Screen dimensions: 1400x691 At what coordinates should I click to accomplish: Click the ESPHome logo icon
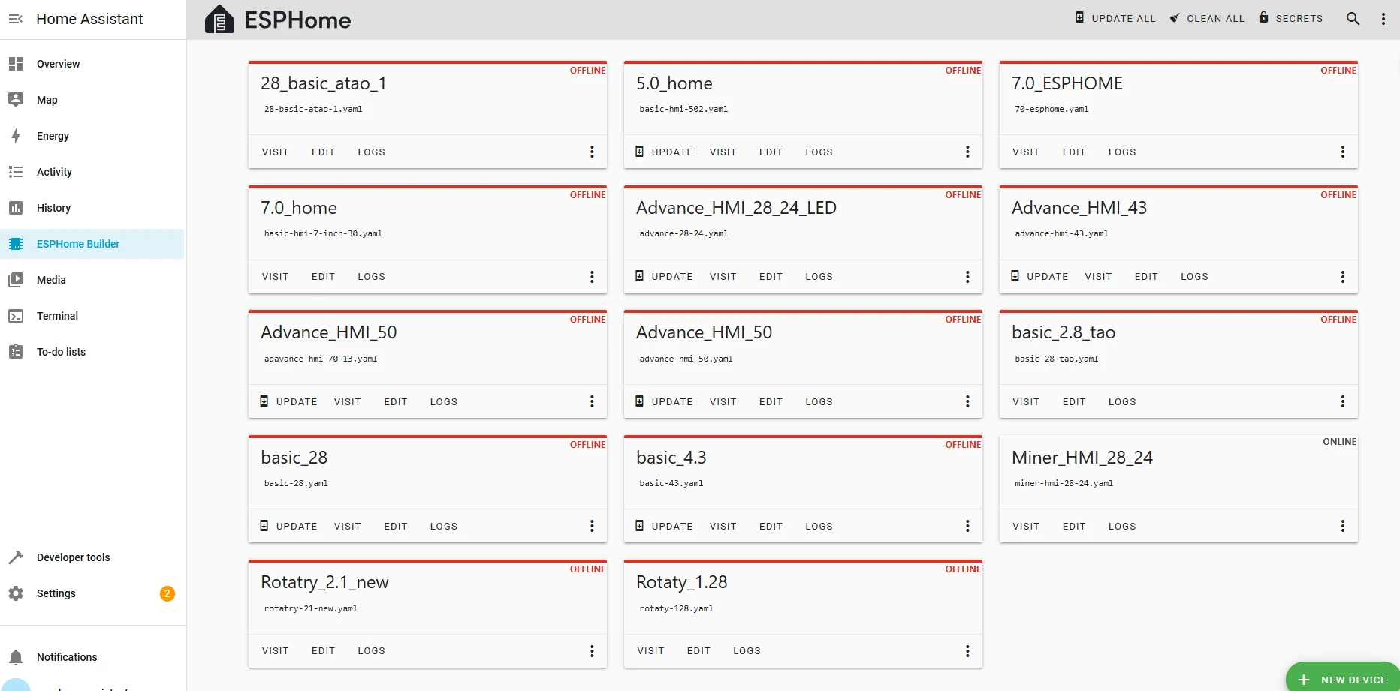click(x=219, y=20)
